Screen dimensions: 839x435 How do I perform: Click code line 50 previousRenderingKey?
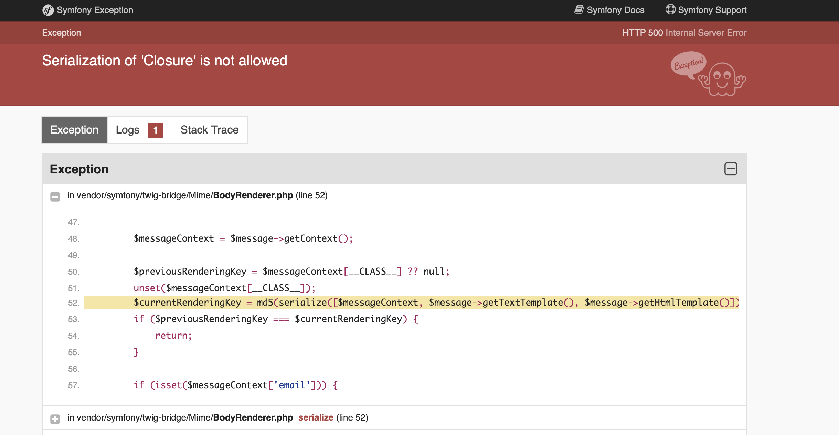point(292,272)
